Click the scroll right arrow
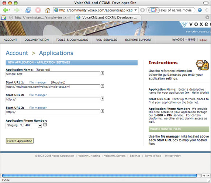211x183 pixels. point(208,176)
